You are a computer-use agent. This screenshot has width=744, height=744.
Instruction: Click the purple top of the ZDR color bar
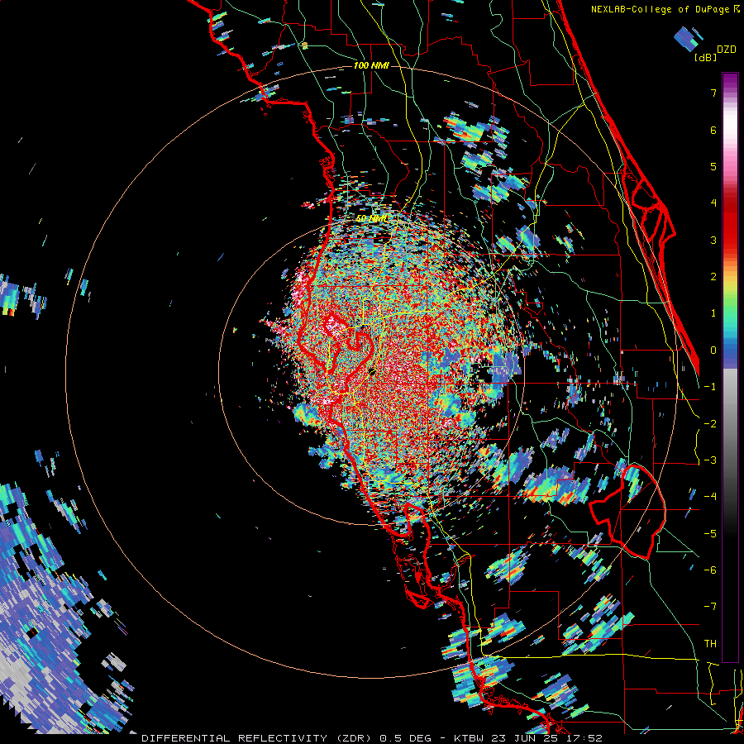730,81
